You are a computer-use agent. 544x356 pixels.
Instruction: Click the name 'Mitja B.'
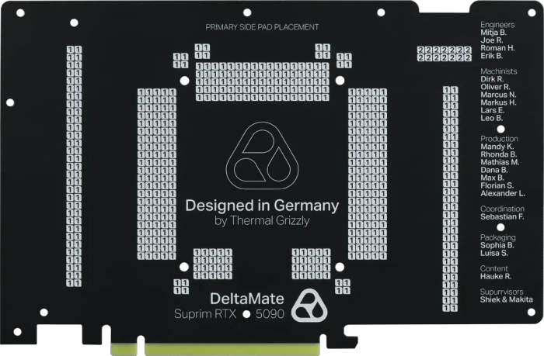click(493, 33)
